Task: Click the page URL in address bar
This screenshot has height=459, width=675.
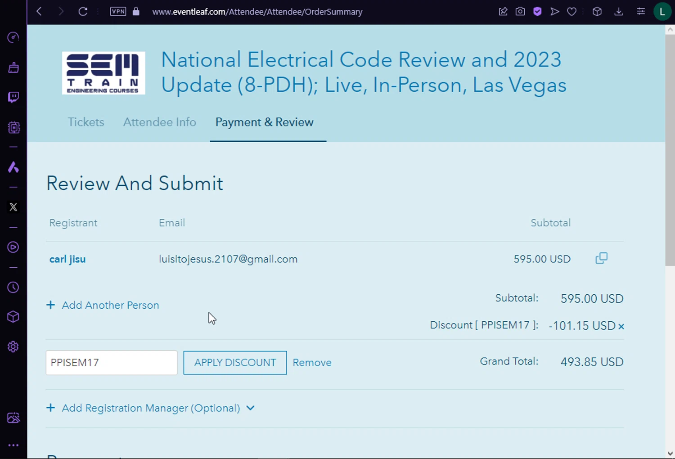Action: 257,12
